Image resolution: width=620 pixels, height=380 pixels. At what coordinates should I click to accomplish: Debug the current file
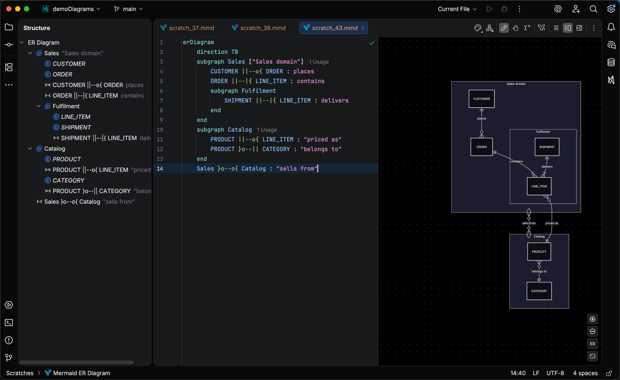click(504, 9)
